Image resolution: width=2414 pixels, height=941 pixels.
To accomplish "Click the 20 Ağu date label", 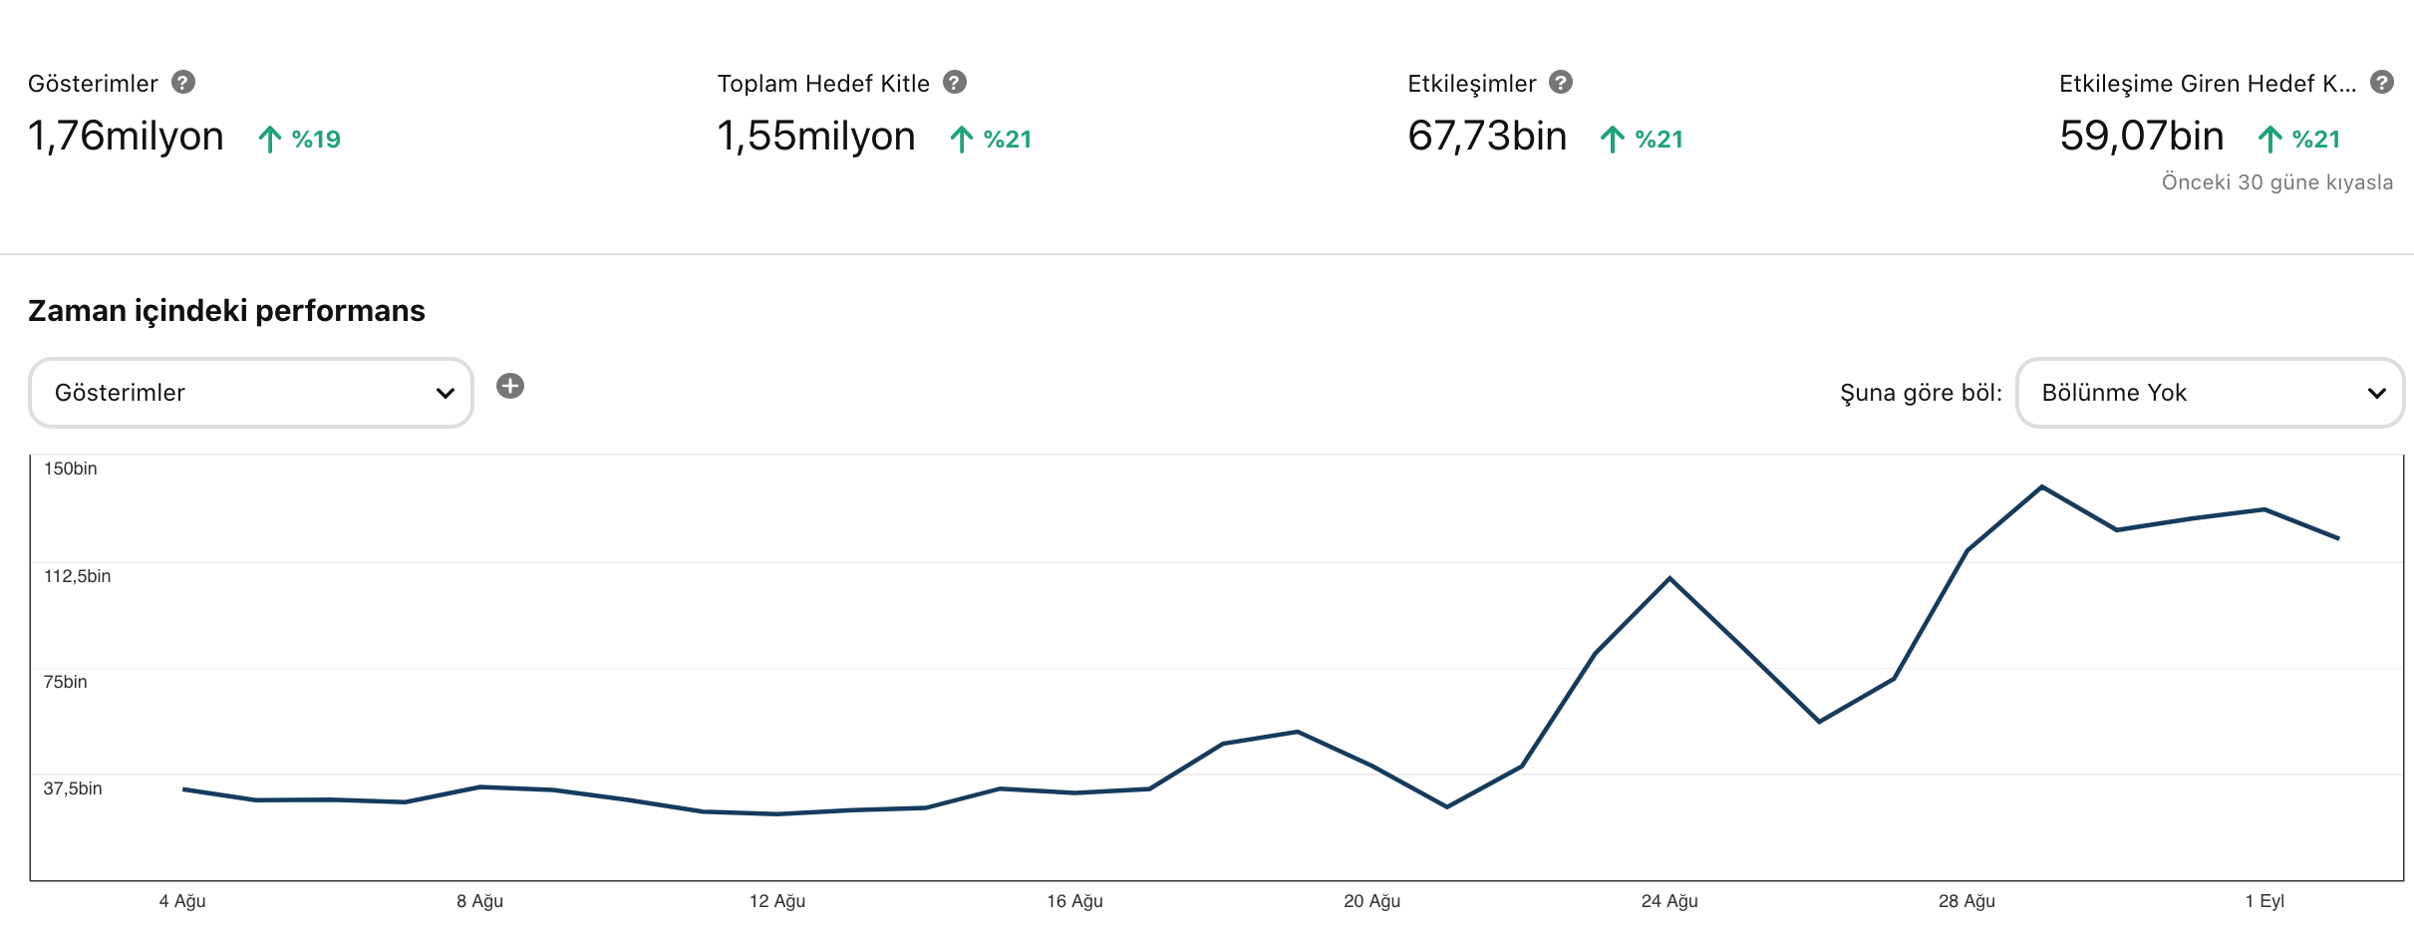I will [1372, 901].
